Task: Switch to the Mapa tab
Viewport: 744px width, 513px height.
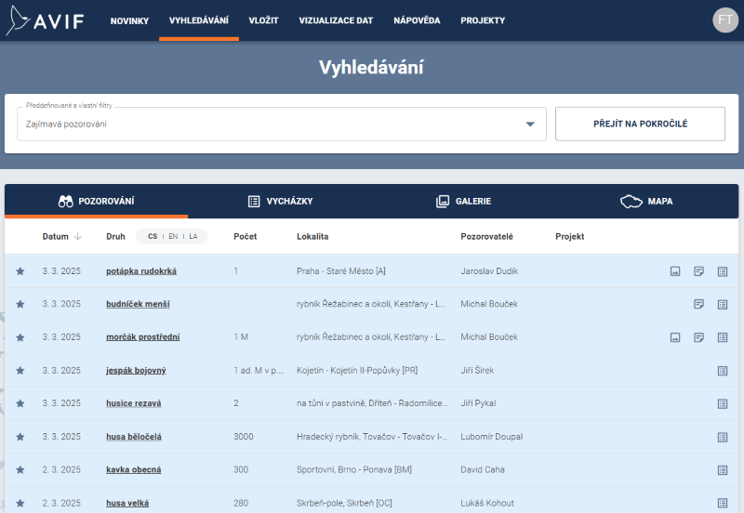Action: [647, 202]
